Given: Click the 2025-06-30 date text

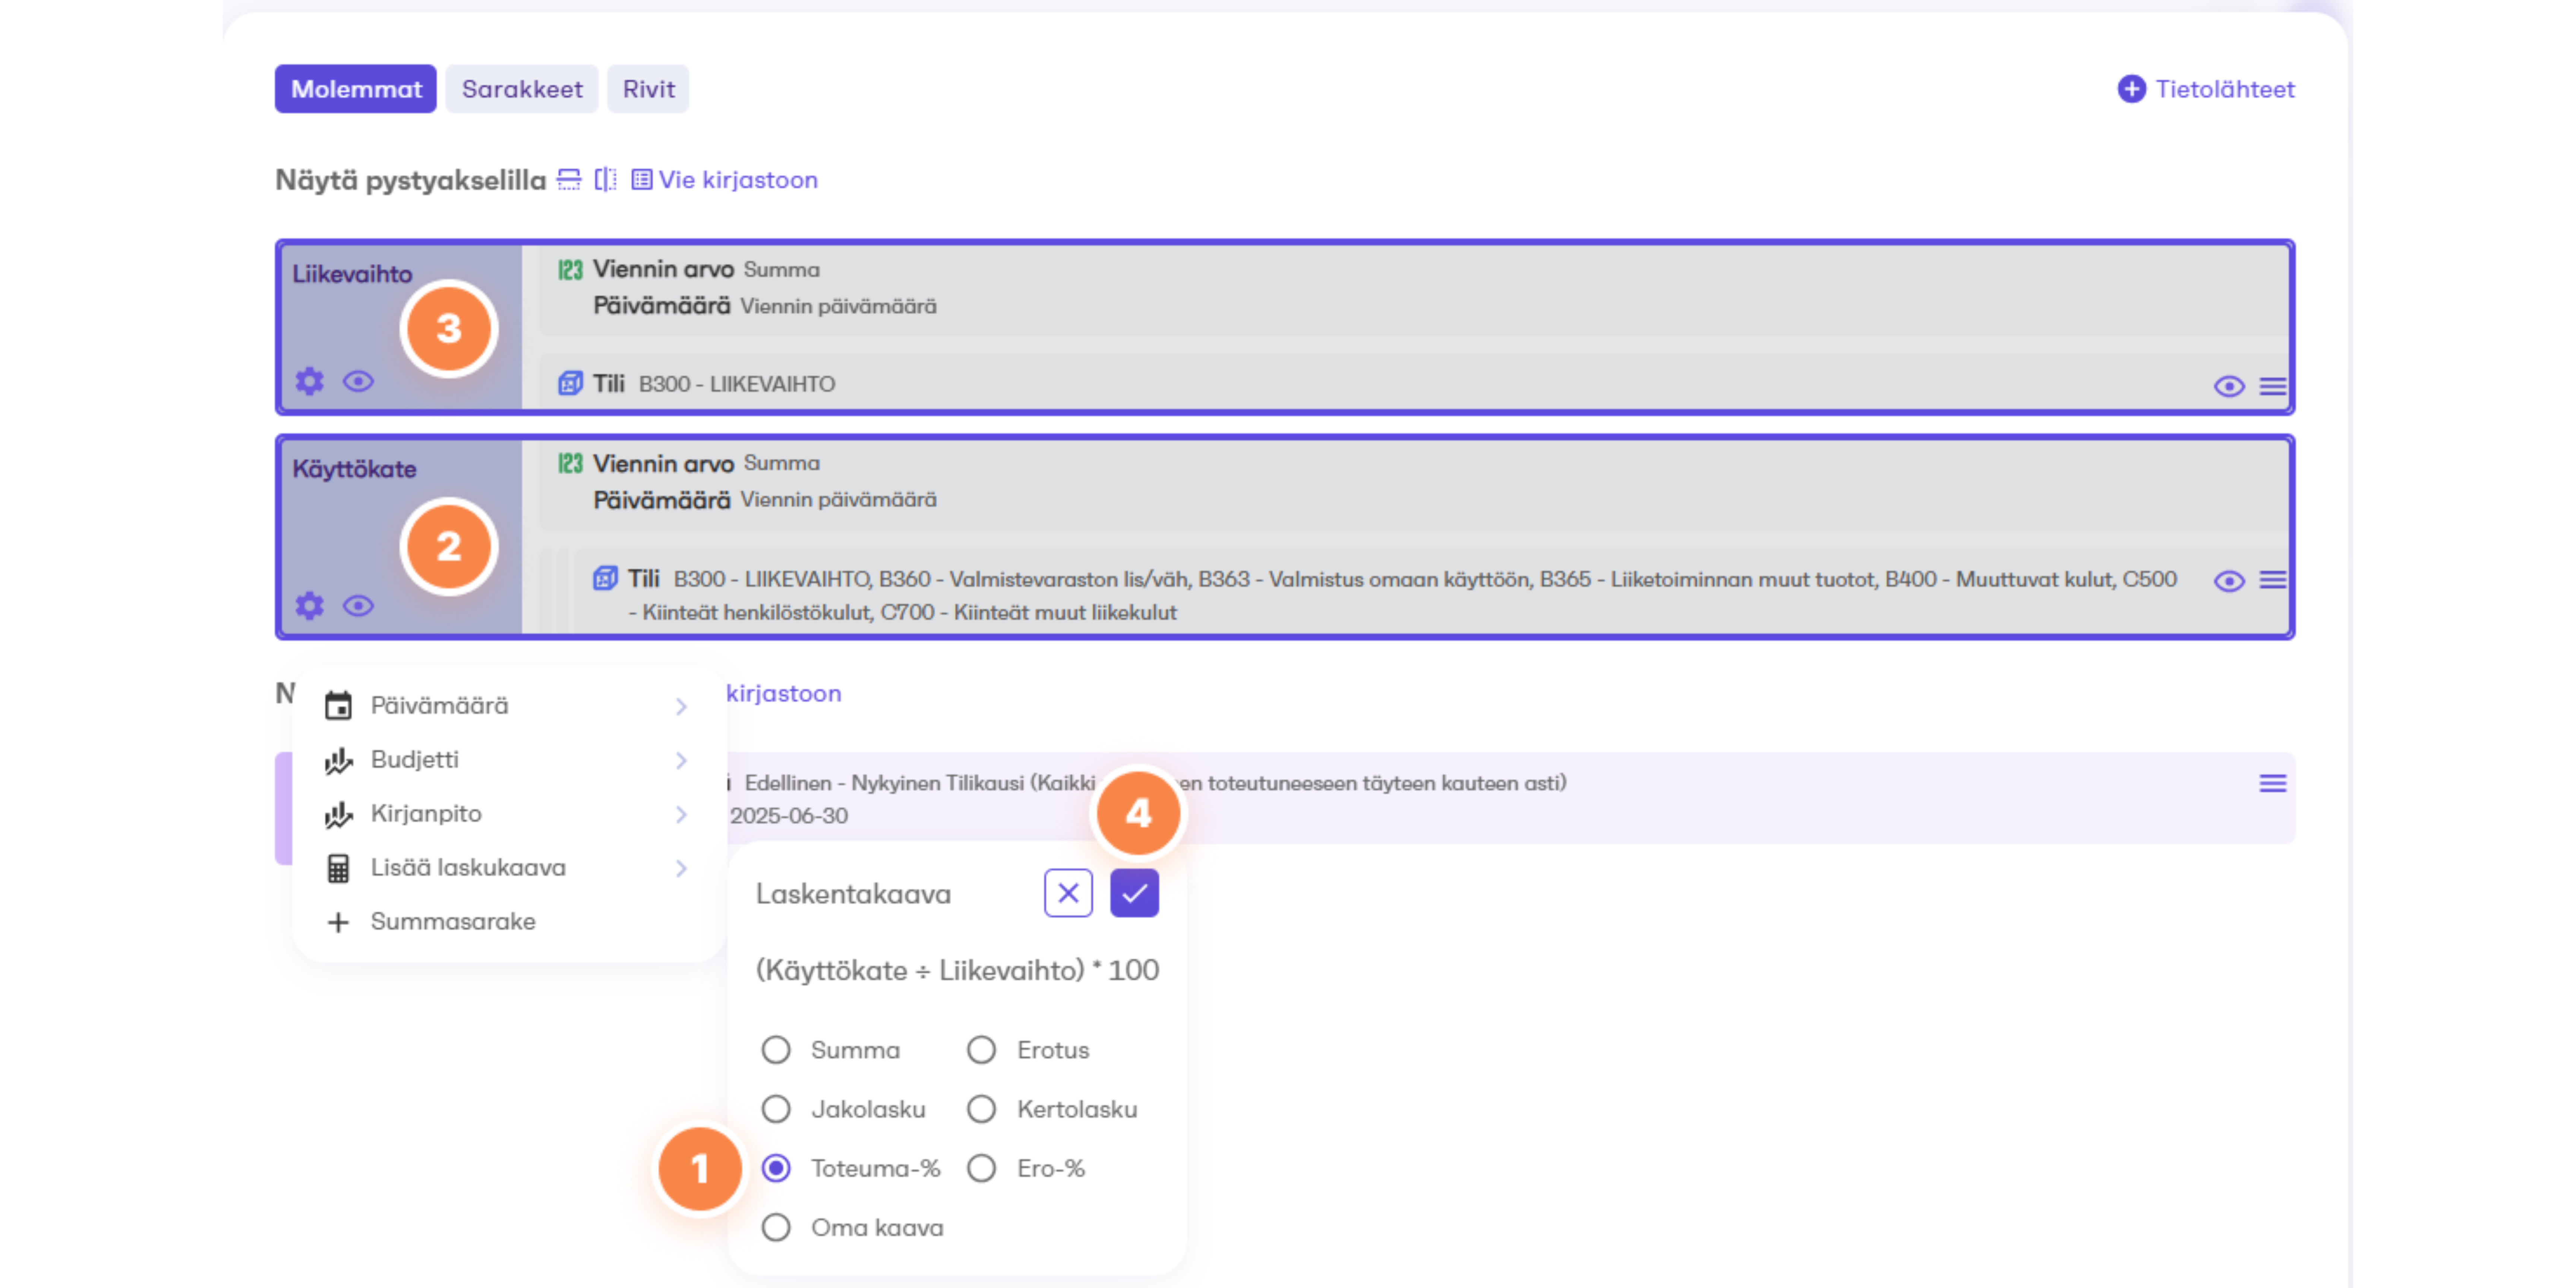Looking at the screenshot, I should click(789, 816).
